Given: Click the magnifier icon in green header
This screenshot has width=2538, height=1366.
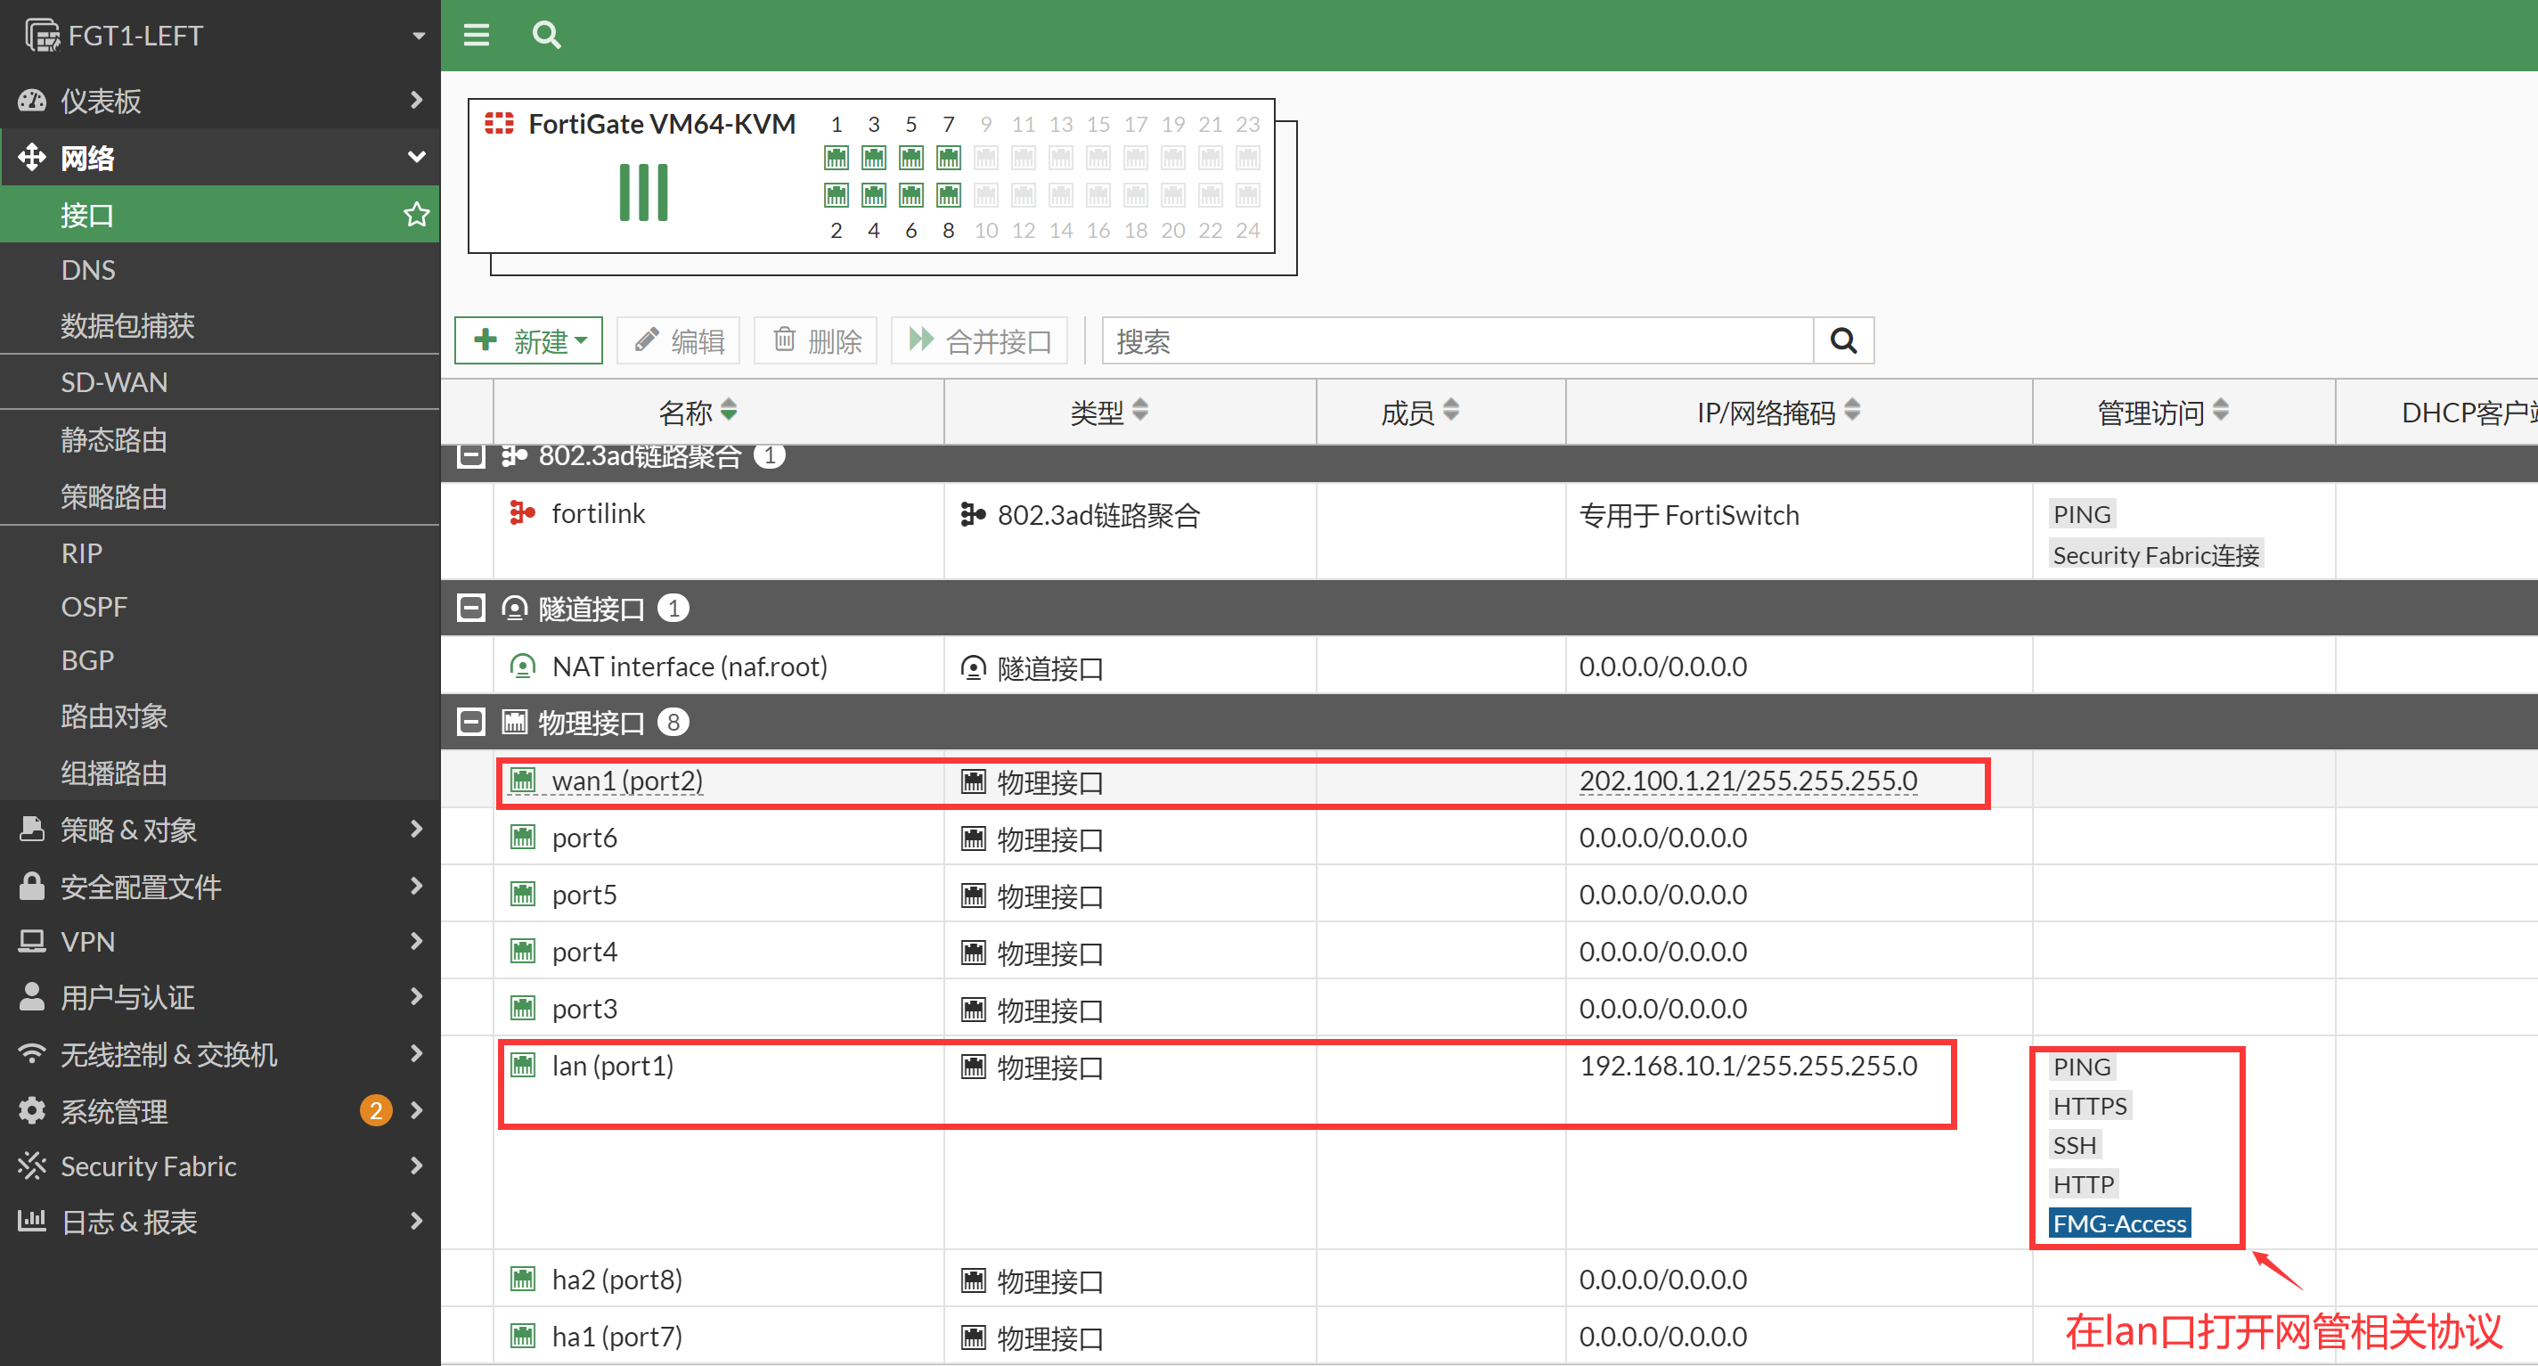Looking at the screenshot, I should coord(546,36).
